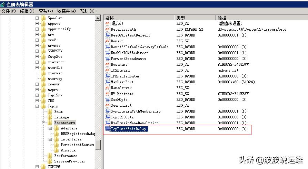Screen dimensions: 308x169
Task: Select the DNSRegisteredAdapters subkey label
Action: pos(78,134)
